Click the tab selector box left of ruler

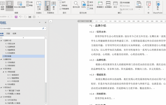coord(51,21)
